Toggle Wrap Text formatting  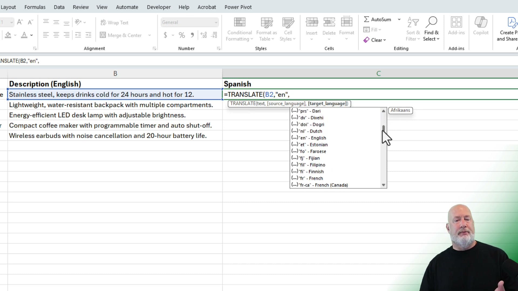coord(114,23)
